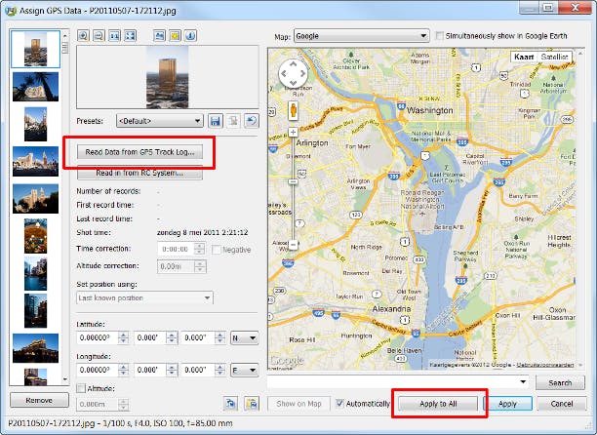
Task: Click the zoom out preview icon
Action: pyautogui.click(x=99, y=36)
